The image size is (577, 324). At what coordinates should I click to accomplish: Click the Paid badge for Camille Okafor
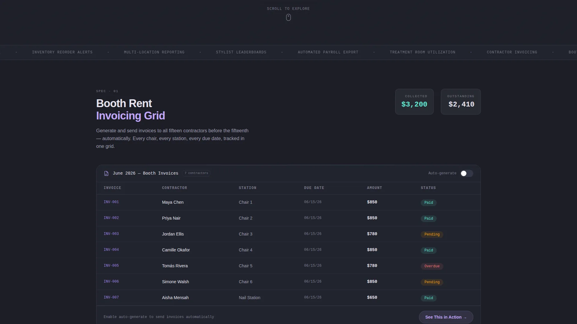tap(429, 250)
